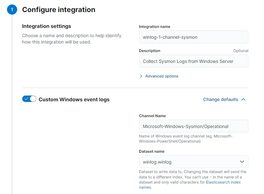The image size is (264, 194).
Task: Click inside the Description field
Action: pyautogui.click(x=193, y=61)
